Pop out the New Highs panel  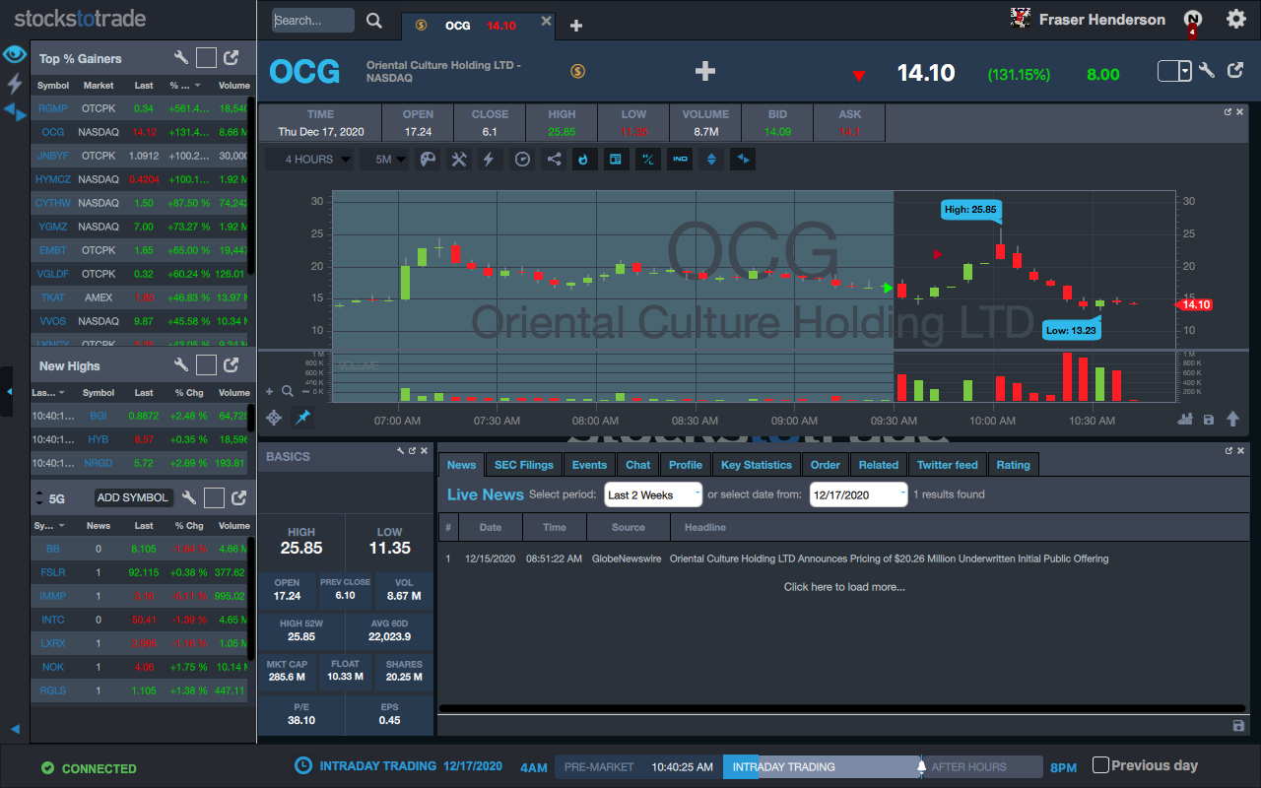coord(232,365)
